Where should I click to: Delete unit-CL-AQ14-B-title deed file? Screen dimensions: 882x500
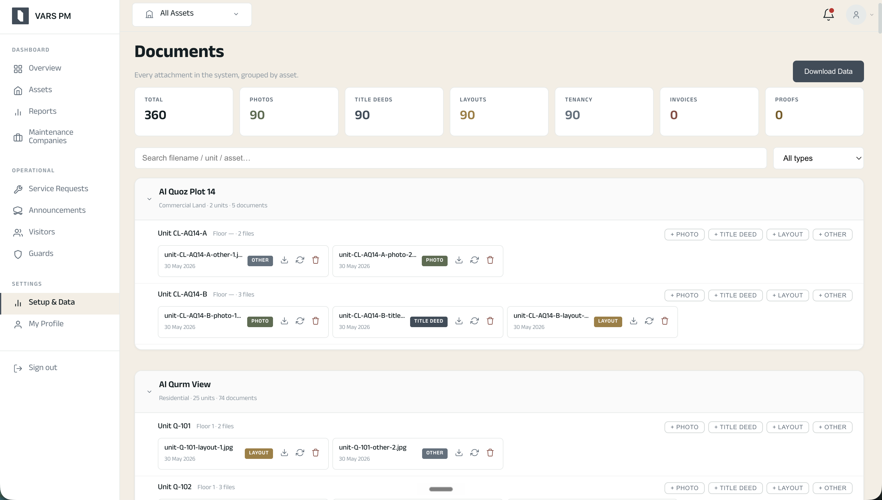490,321
